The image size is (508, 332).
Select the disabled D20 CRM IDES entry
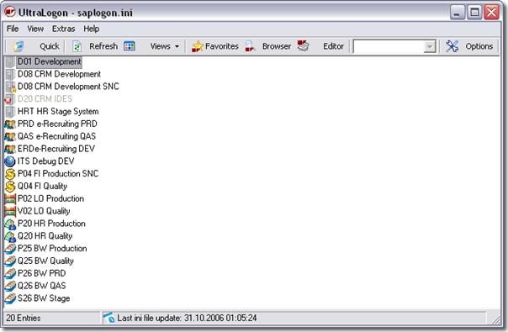tap(45, 99)
